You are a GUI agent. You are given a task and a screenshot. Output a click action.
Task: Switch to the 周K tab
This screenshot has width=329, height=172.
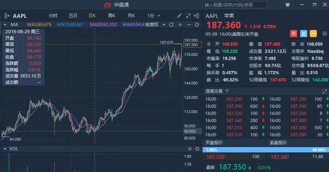tap(111, 16)
